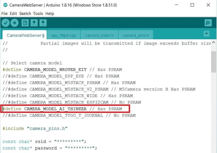Open the tab options dropdown arrow
This screenshot has width=217, height=153.
pos(206,34)
